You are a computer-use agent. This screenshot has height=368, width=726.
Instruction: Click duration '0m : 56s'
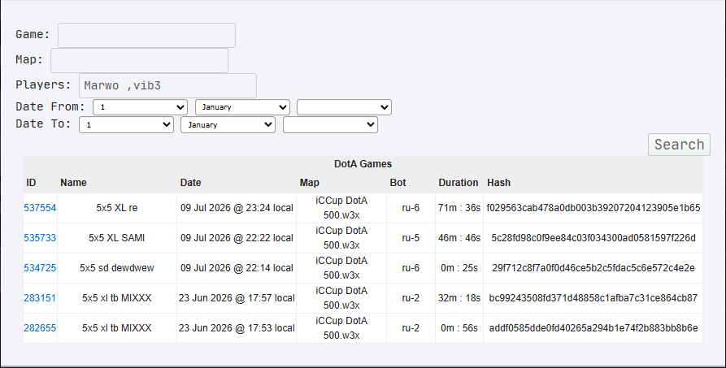pyautogui.click(x=459, y=328)
